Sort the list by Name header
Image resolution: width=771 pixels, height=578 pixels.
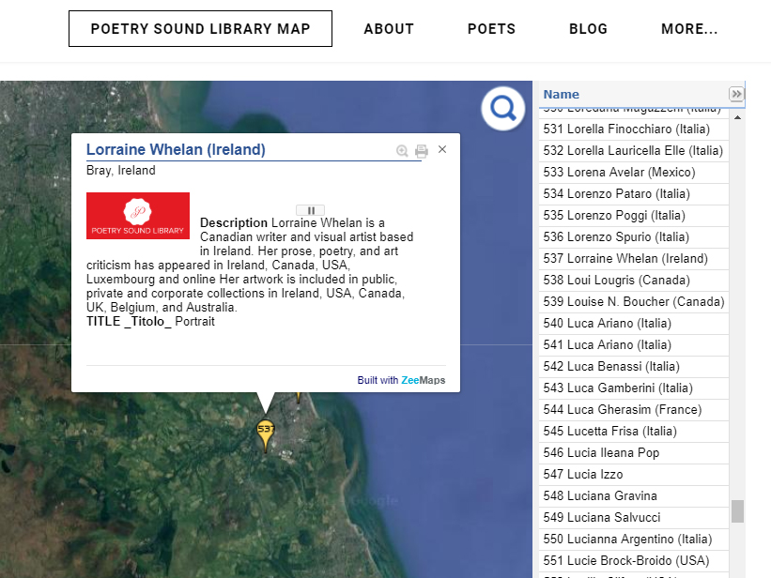click(562, 94)
